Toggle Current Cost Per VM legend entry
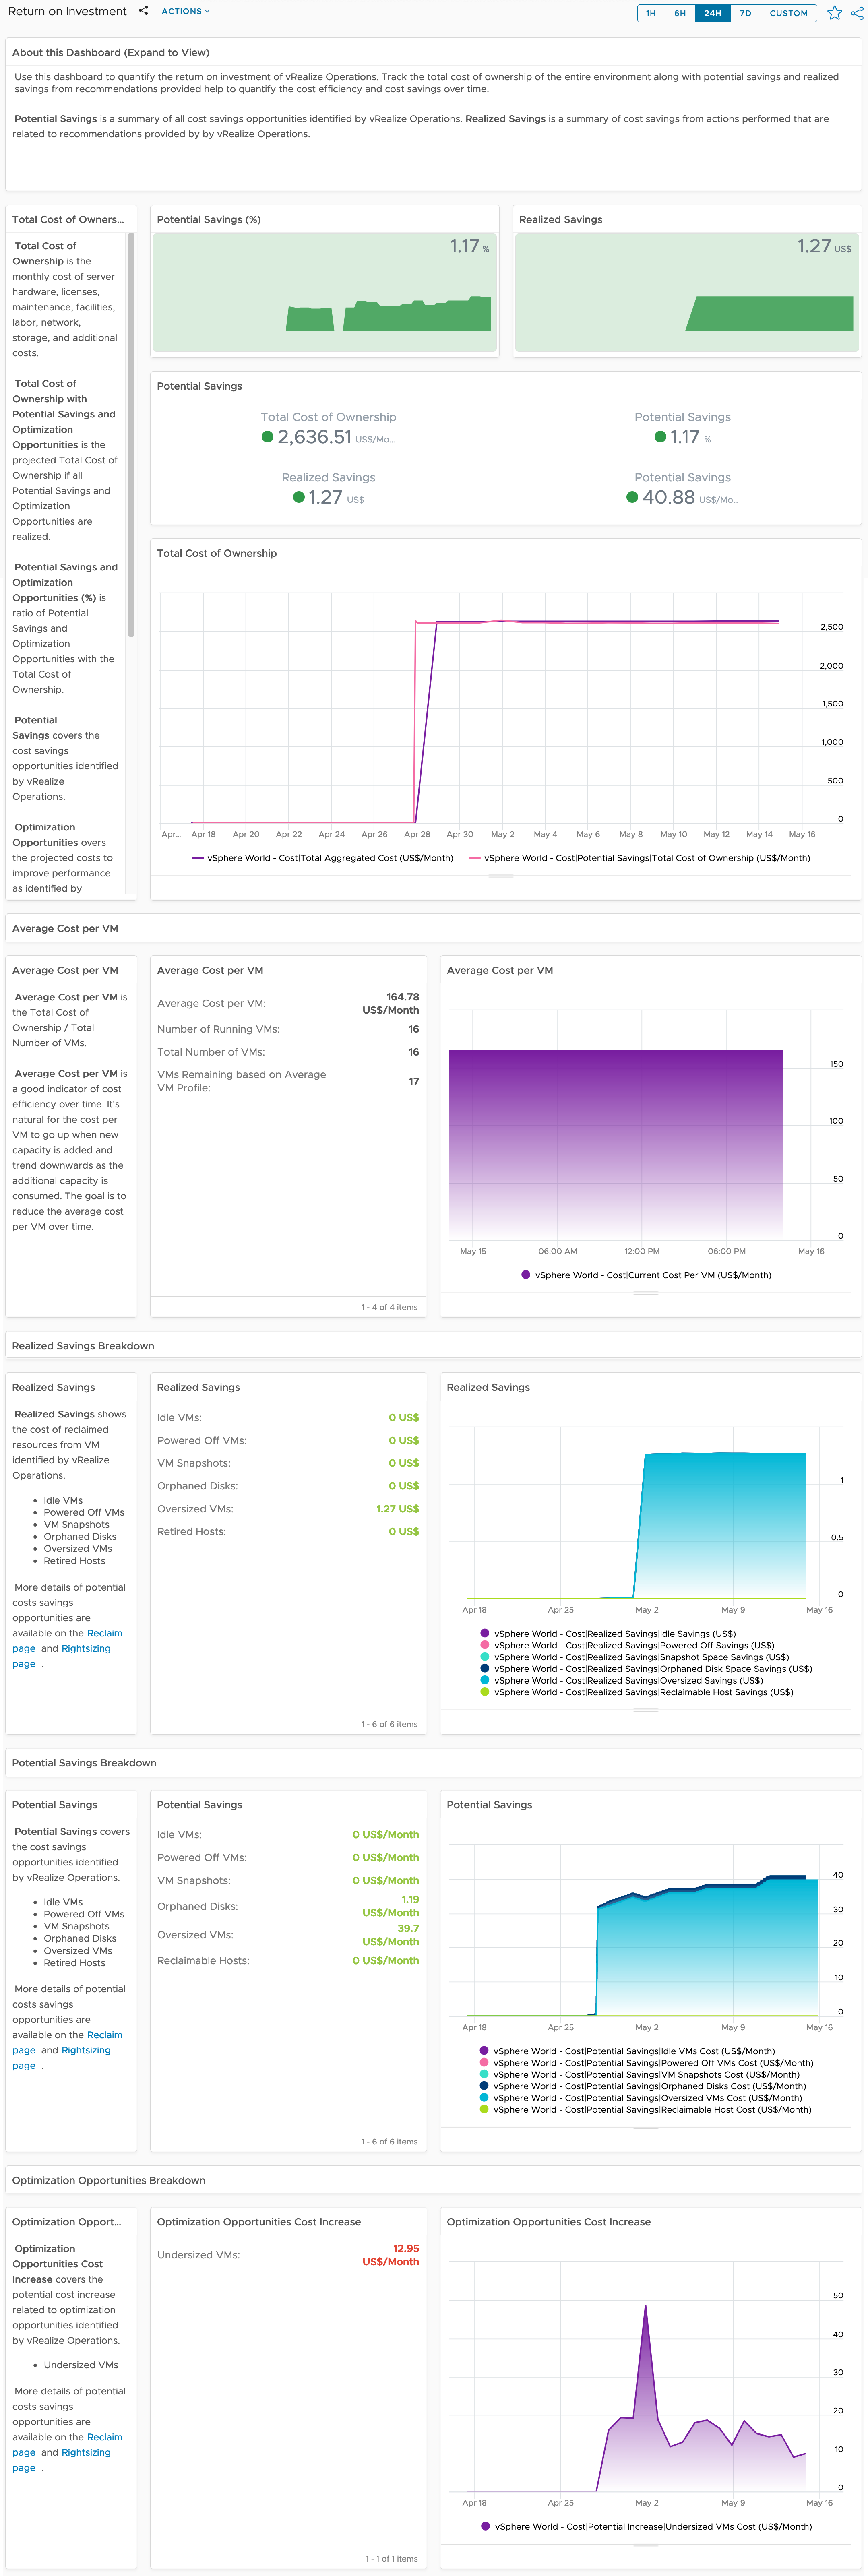868x2576 pixels. point(646,1275)
